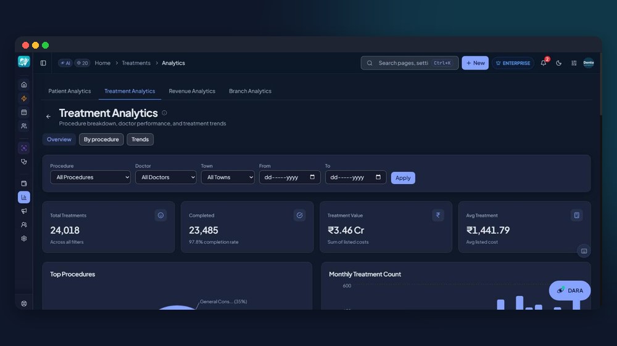
Task: Go to Home breadcrumb
Action: point(102,63)
